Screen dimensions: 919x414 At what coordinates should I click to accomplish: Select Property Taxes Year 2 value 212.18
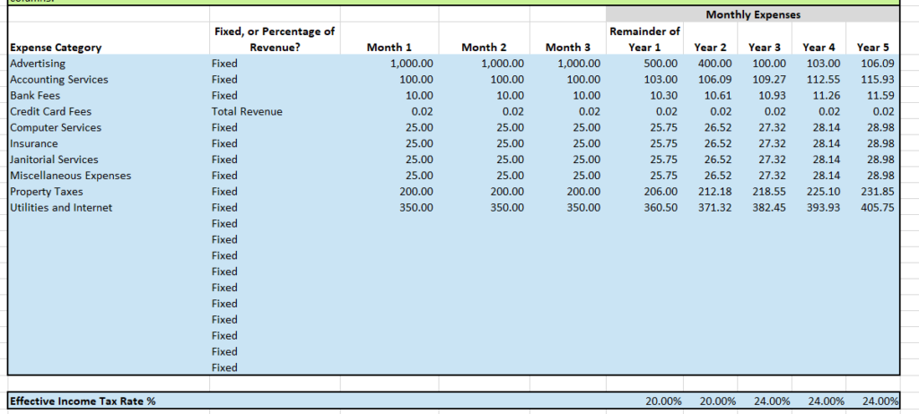coord(714,192)
